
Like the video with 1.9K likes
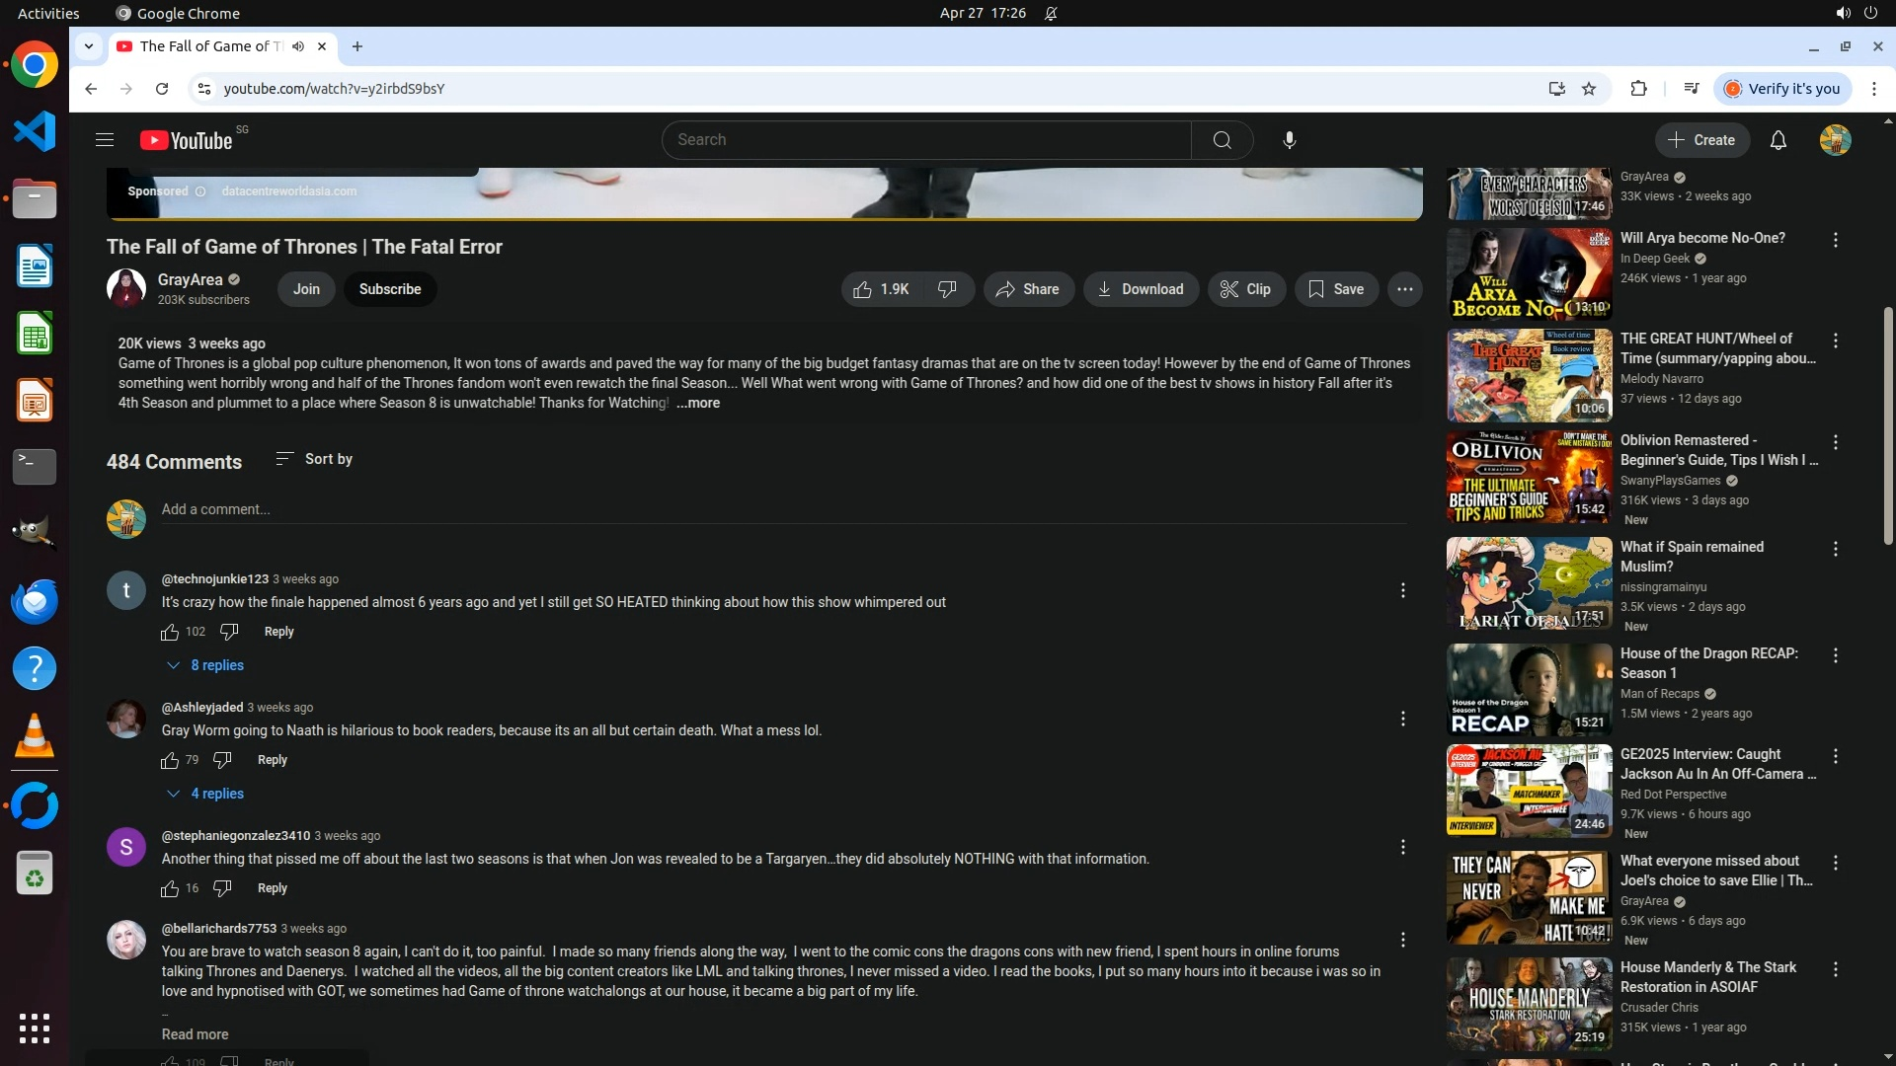881,289
